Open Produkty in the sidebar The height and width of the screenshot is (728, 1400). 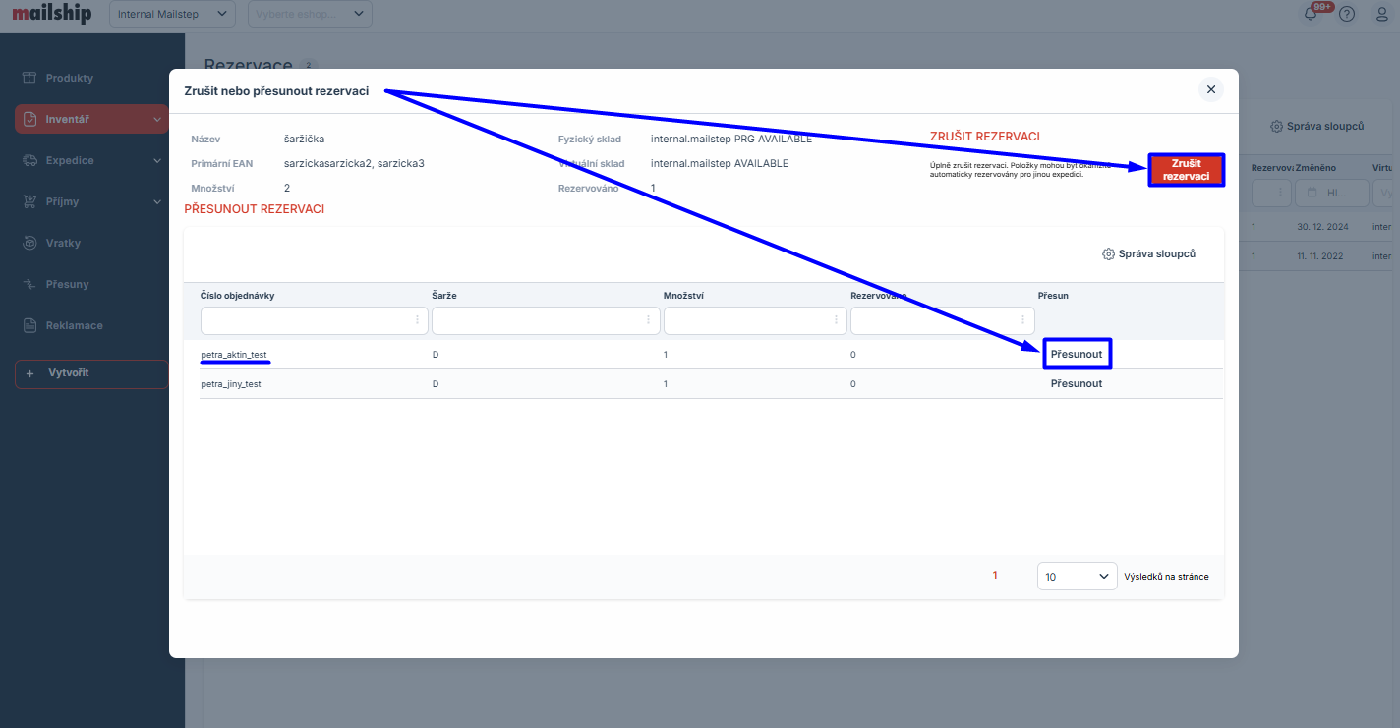pos(70,78)
